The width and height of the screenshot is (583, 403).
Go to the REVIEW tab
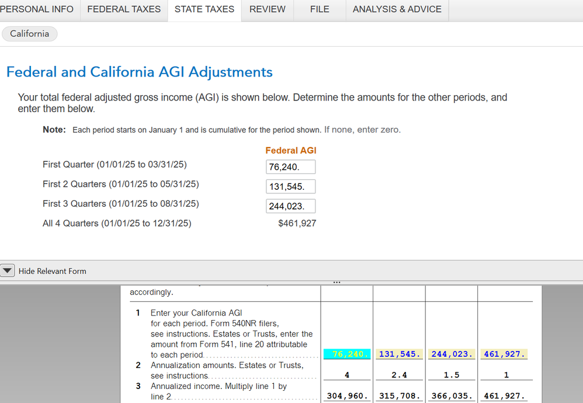pyautogui.click(x=268, y=9)
